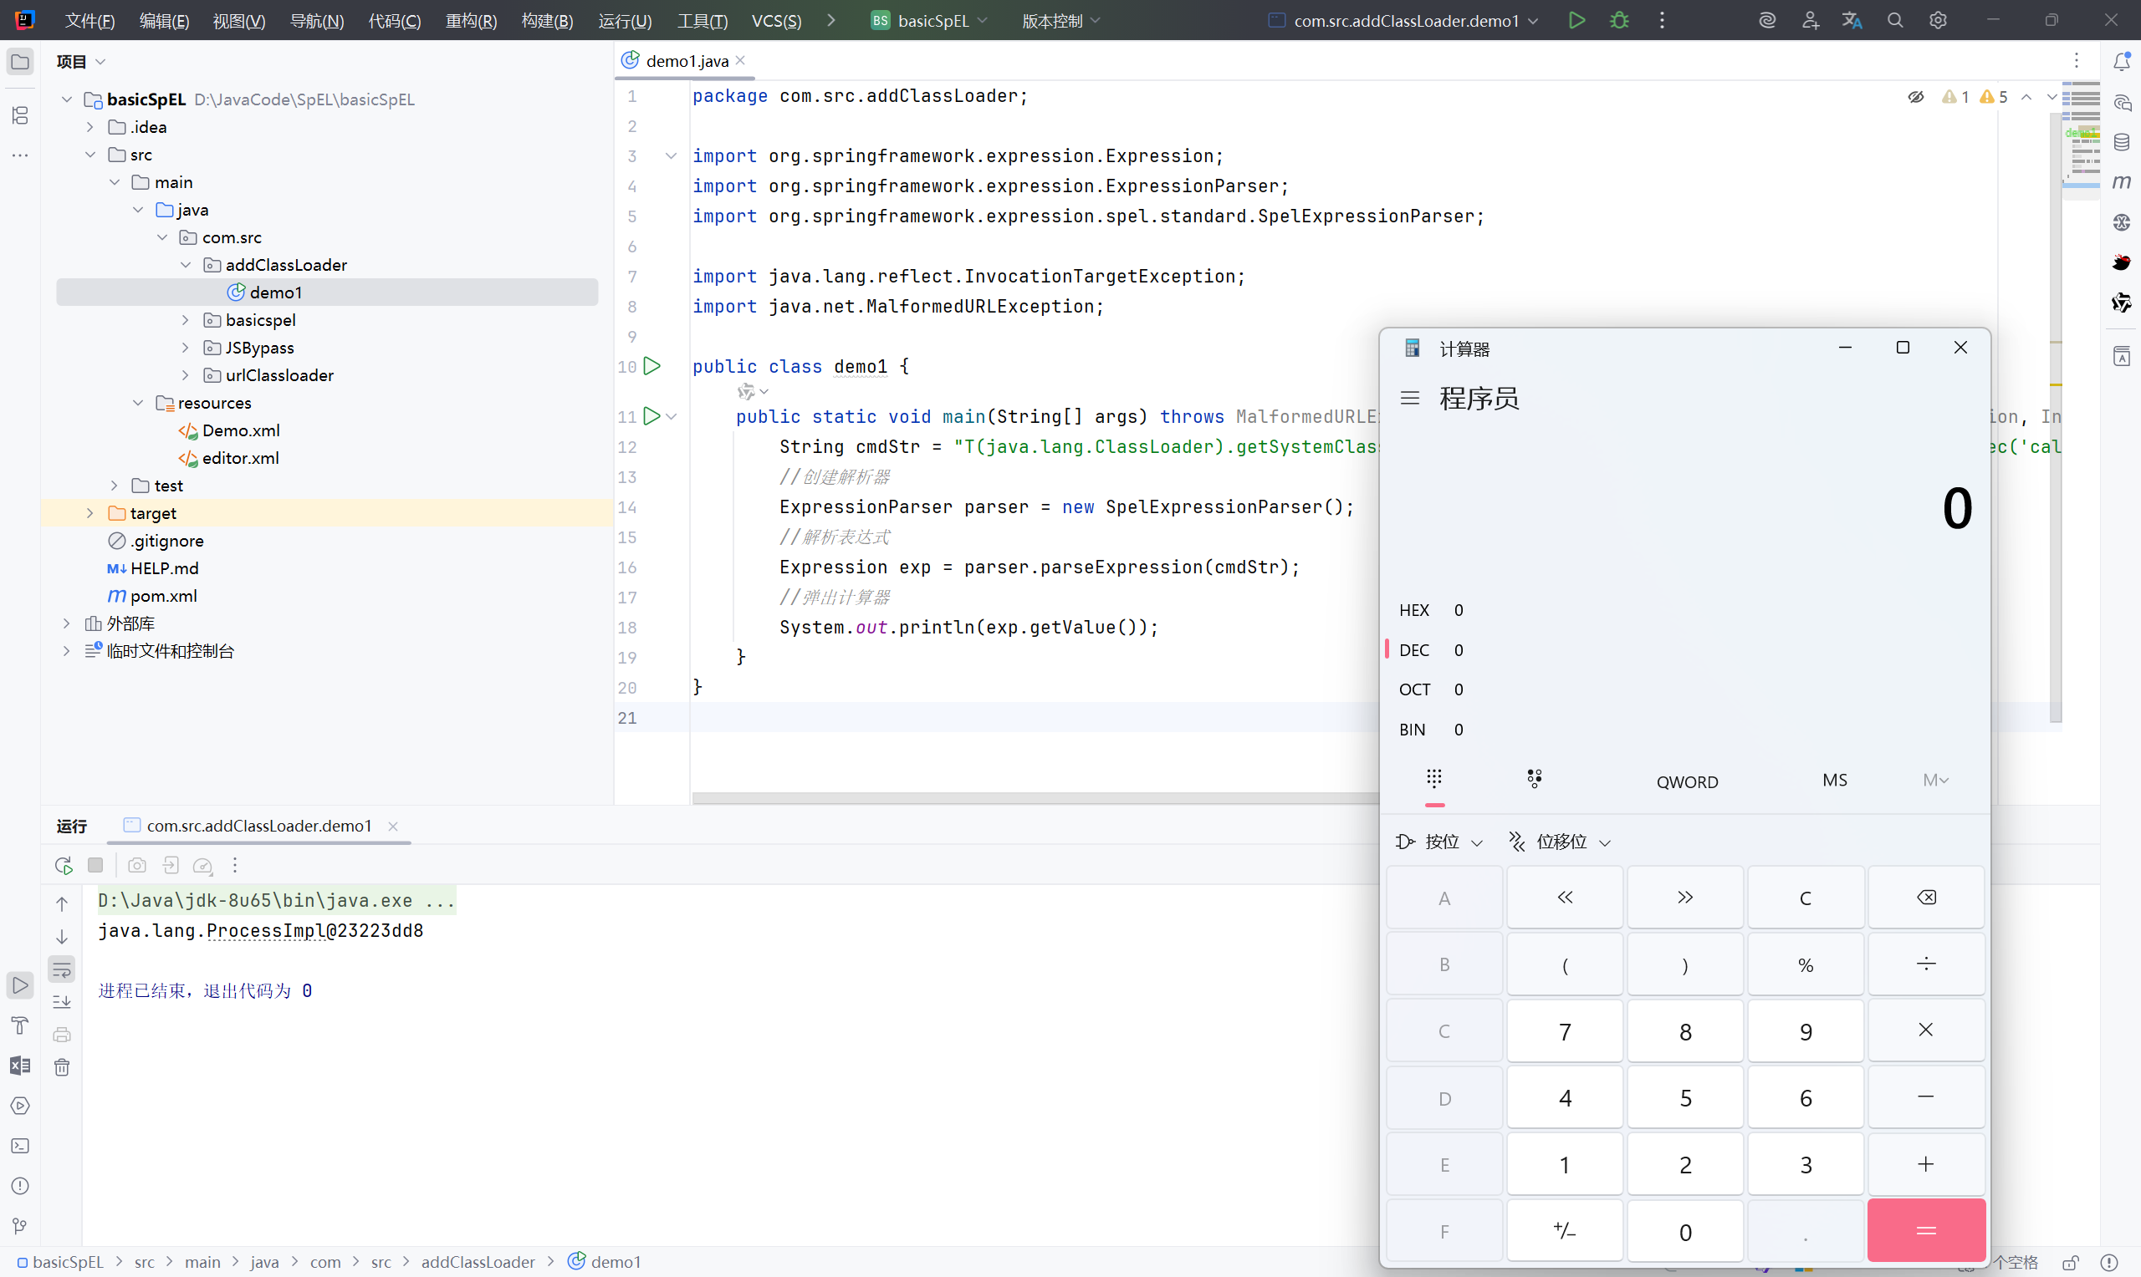Image resolution: width=2141 pixels, height=1277 pixels.
Task: Click the editor horizontal scrollbar
Action: [x=1033, y=799]
